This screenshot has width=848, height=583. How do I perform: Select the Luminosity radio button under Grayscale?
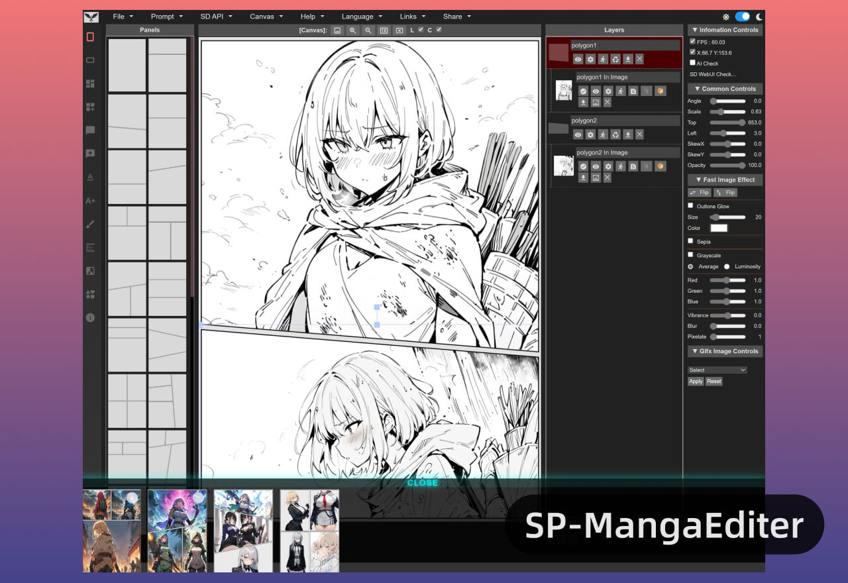(727, 266)
